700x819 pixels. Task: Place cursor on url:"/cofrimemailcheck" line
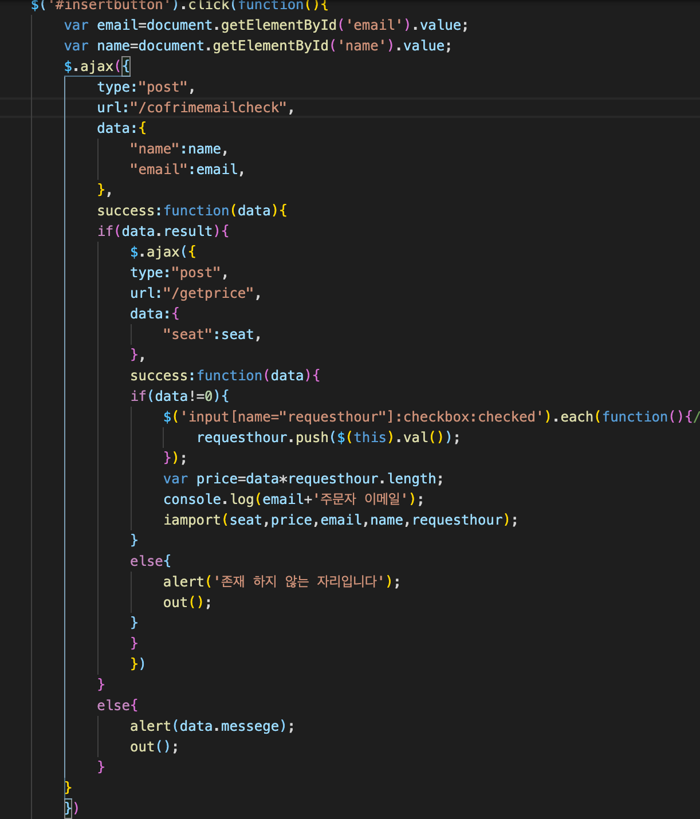pyautogui.click(x=195, y=108)
